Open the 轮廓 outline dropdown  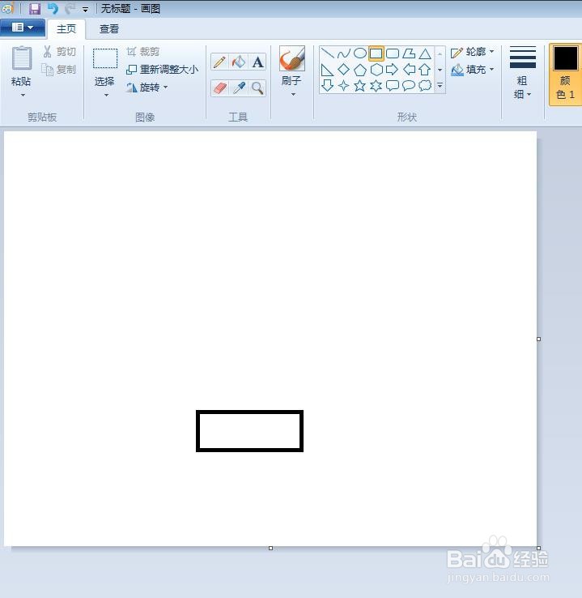point(472,52)
